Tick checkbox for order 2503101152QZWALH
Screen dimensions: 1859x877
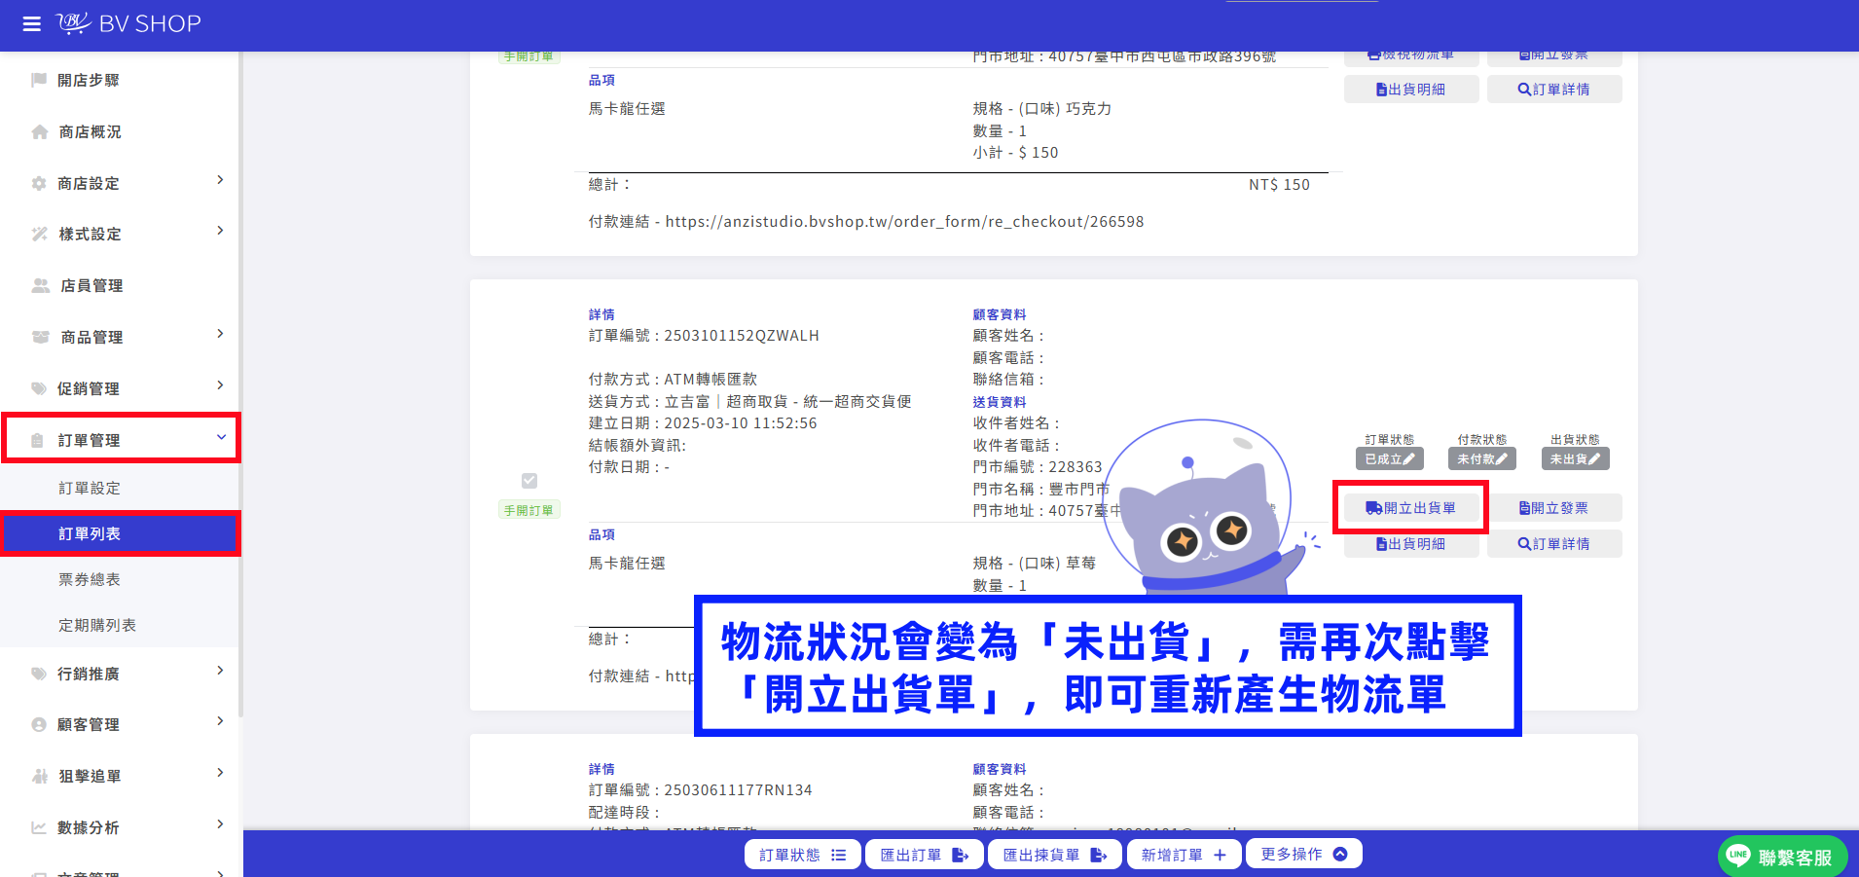coord(529,481)
